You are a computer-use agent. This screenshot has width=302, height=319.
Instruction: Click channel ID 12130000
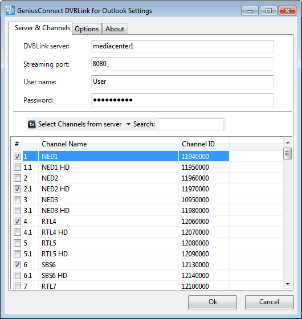(x=195, y=265)
